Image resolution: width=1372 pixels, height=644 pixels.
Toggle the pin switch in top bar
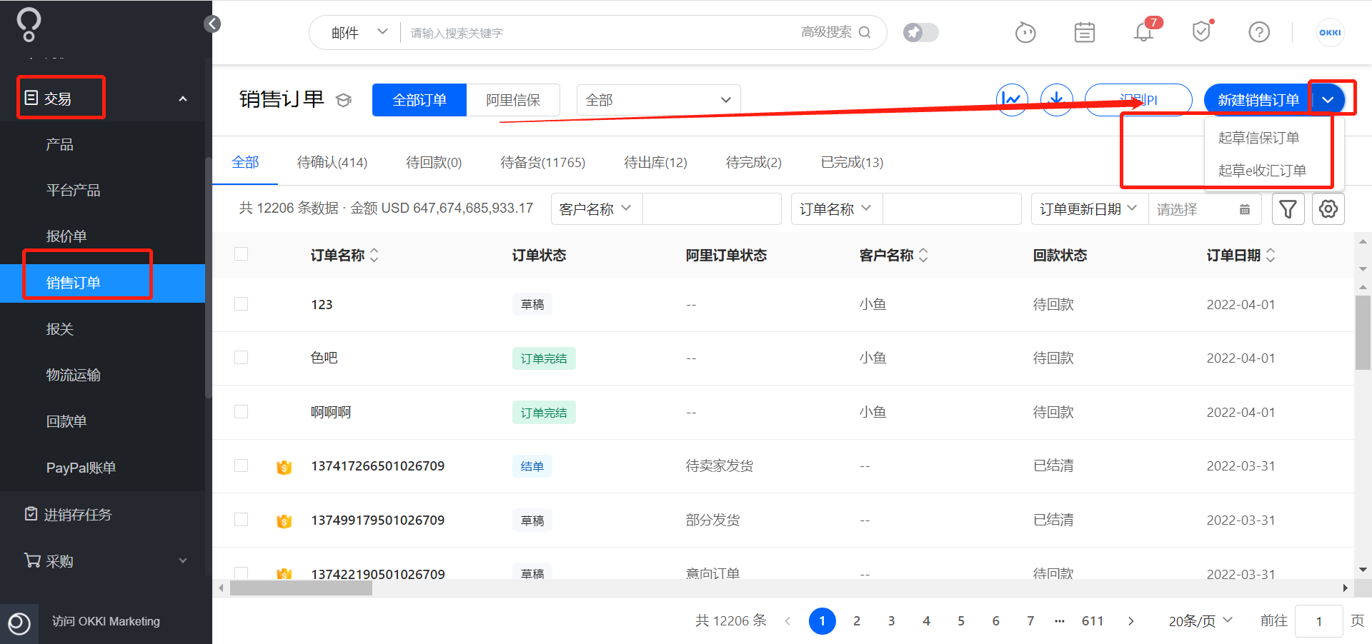click(920, 32)
